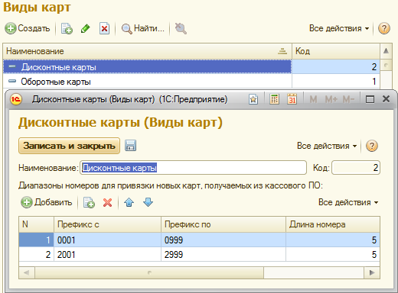
Task: Click the floppy disk save icon
Action: tap(130, 146)
